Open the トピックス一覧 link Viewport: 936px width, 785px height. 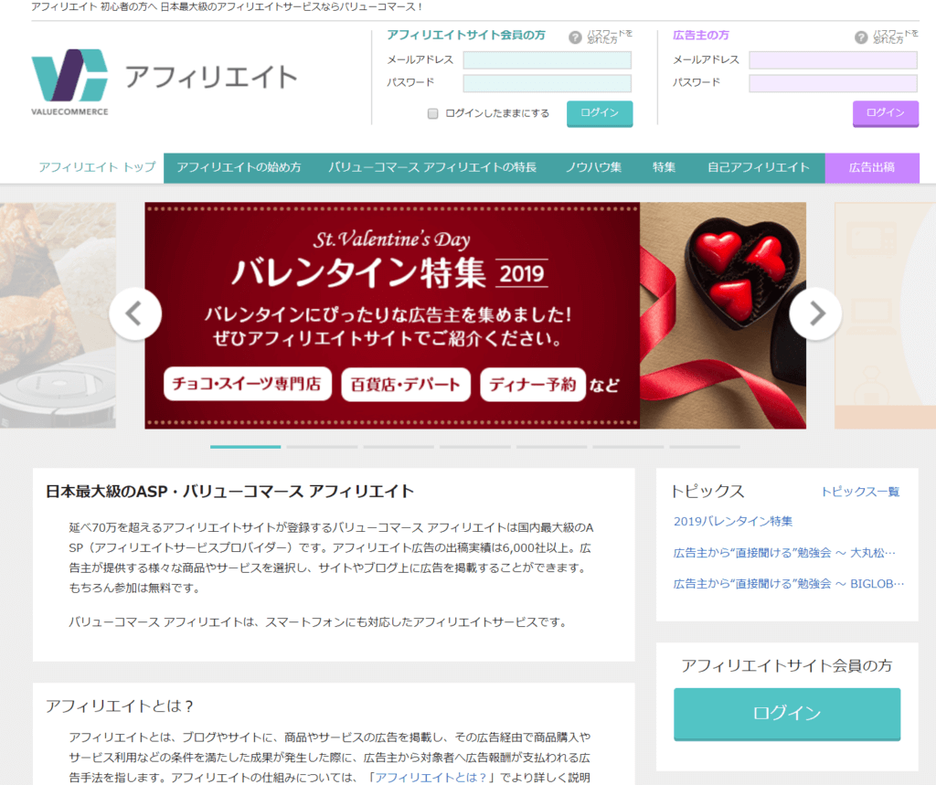point(859,492)
